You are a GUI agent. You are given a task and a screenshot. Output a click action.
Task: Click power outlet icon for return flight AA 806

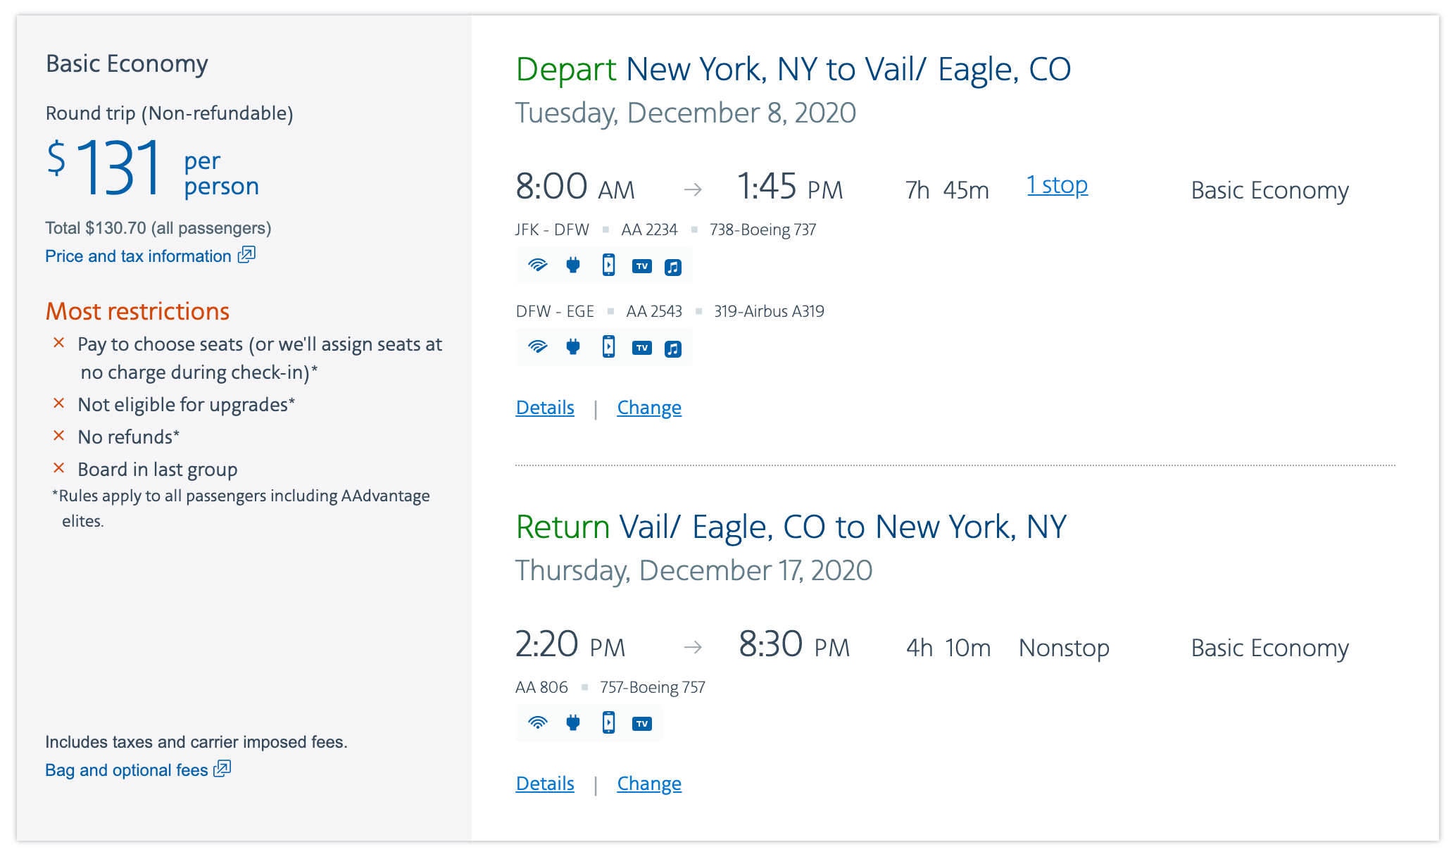click(573, 723)
